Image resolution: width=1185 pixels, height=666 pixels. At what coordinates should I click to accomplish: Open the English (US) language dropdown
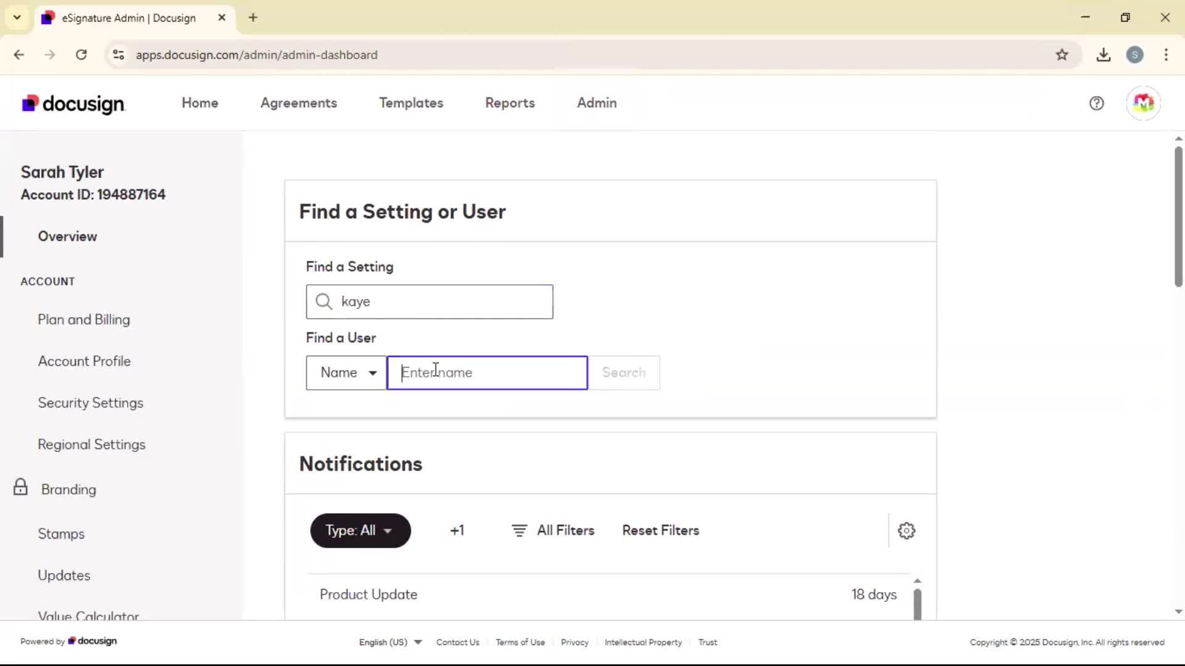click(390, 642)
